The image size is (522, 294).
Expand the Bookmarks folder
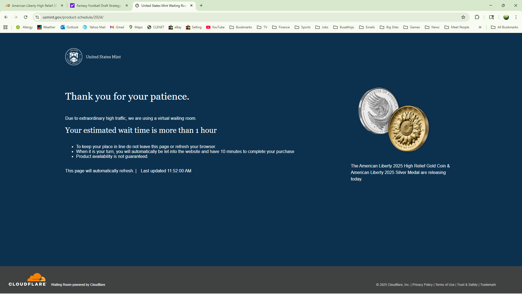click(241, 27)
